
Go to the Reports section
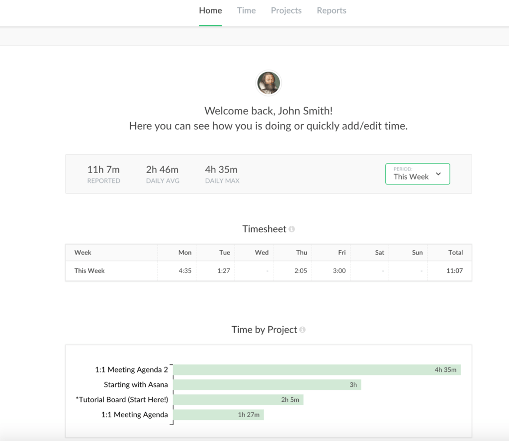331,10
